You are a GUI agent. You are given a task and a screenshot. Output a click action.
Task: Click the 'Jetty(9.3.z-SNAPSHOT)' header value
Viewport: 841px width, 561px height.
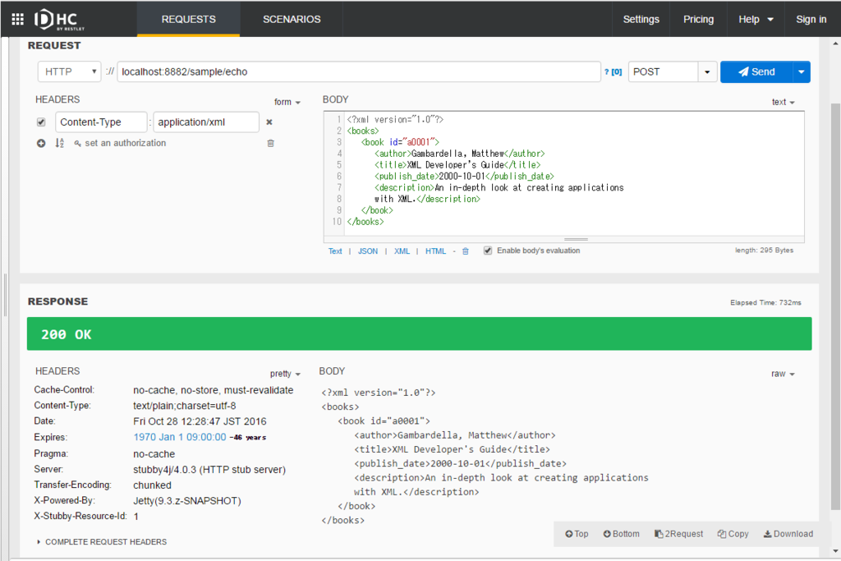tap(187, 501)
